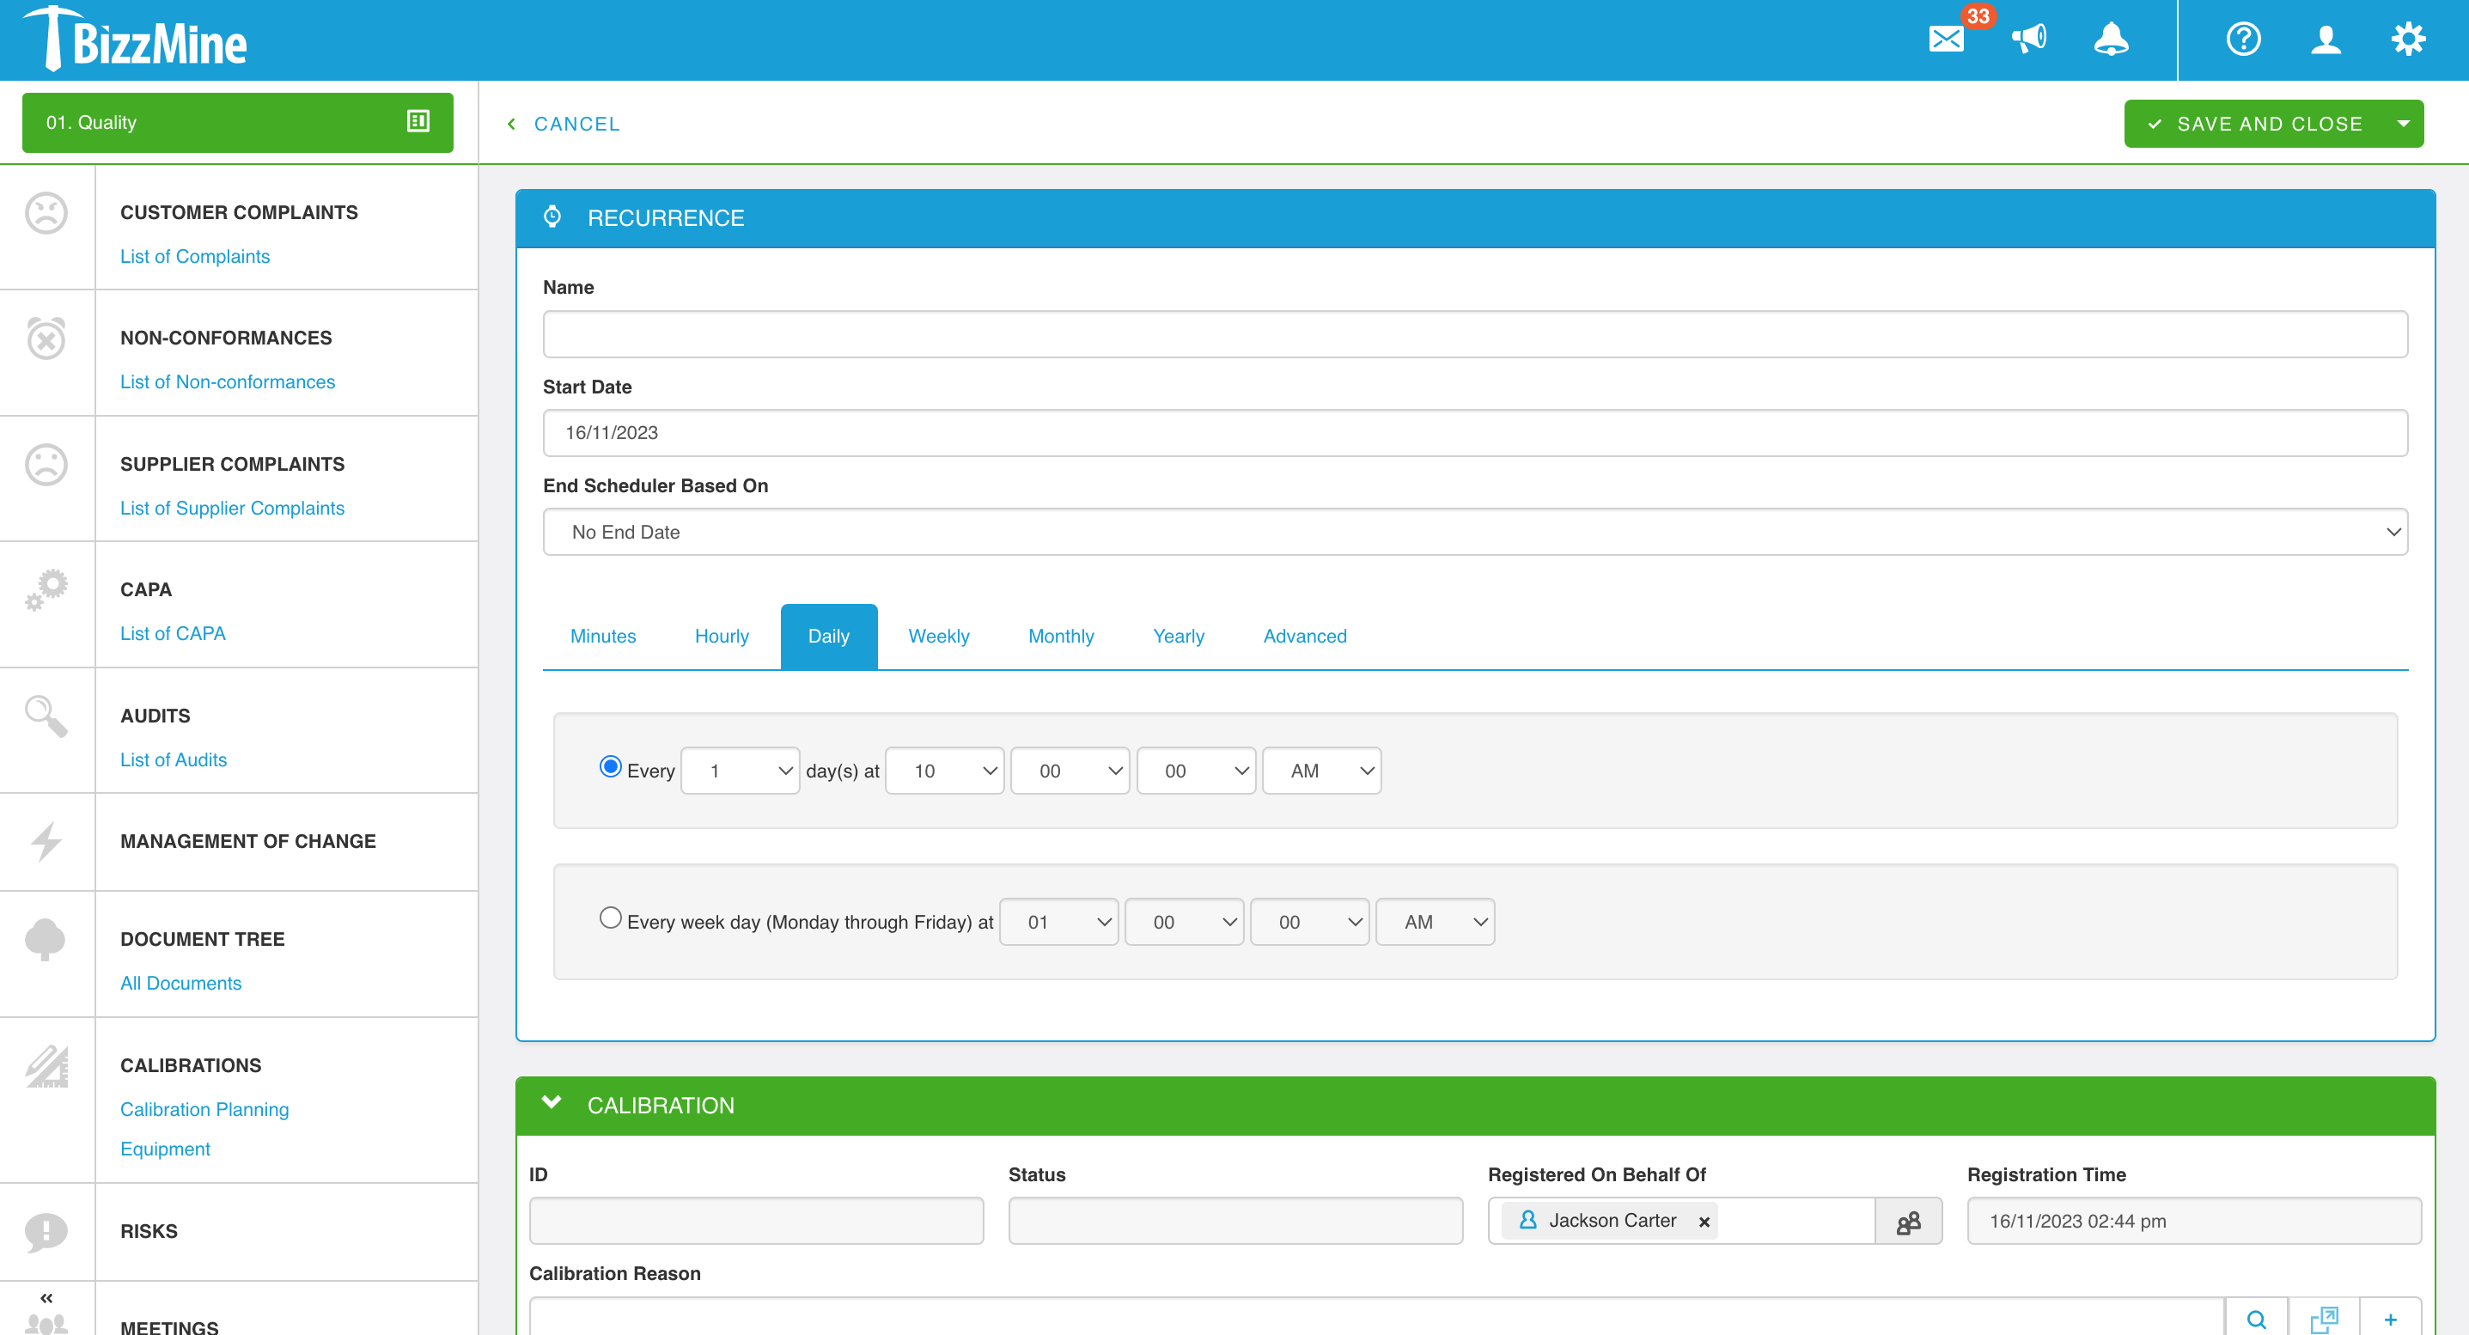Open the AM/PM dropdown in Every day row
2469x1335 pixels.
(1320, 771)
